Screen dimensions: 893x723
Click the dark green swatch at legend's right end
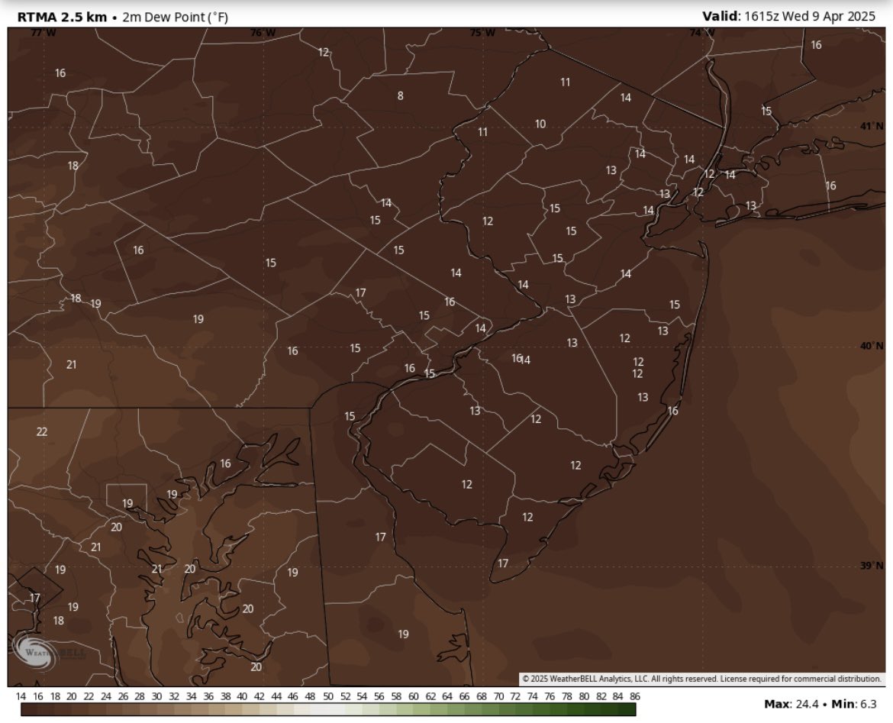pos(627,709)
